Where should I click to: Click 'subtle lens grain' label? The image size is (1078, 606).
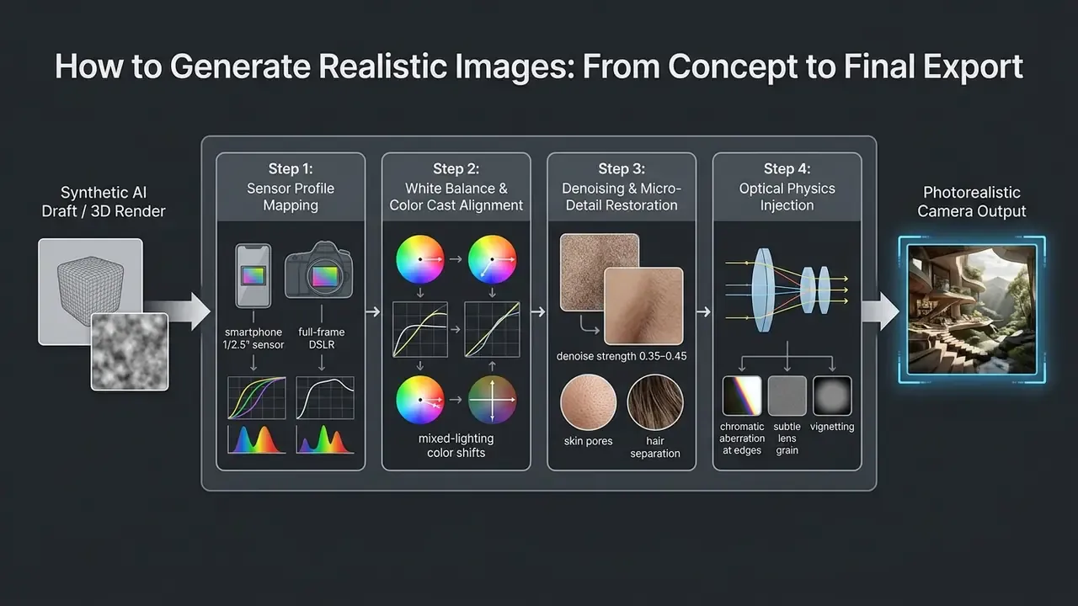pos(787,439)
